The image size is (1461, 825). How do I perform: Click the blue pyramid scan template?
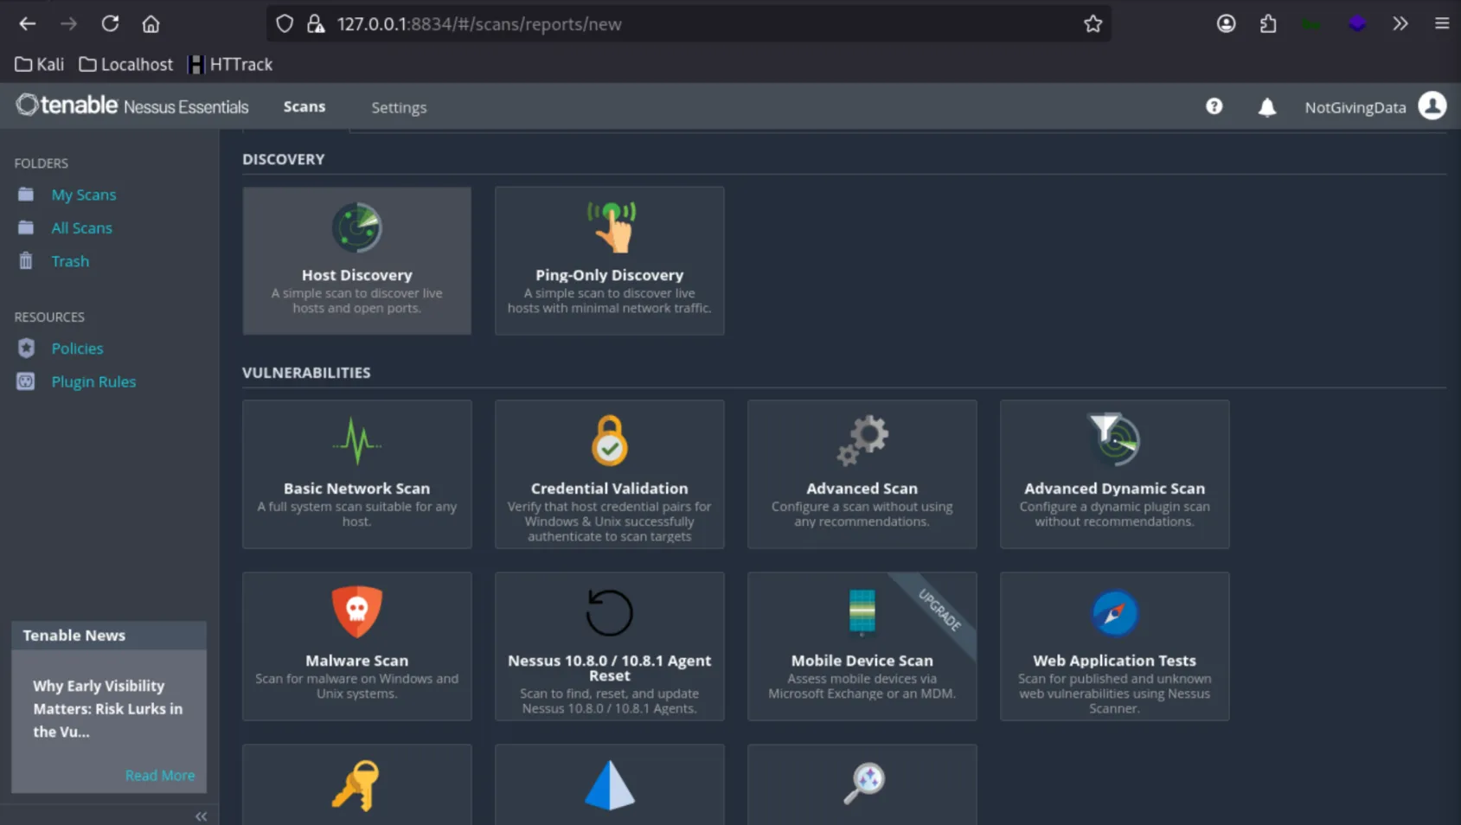click(x=610, y=784)
